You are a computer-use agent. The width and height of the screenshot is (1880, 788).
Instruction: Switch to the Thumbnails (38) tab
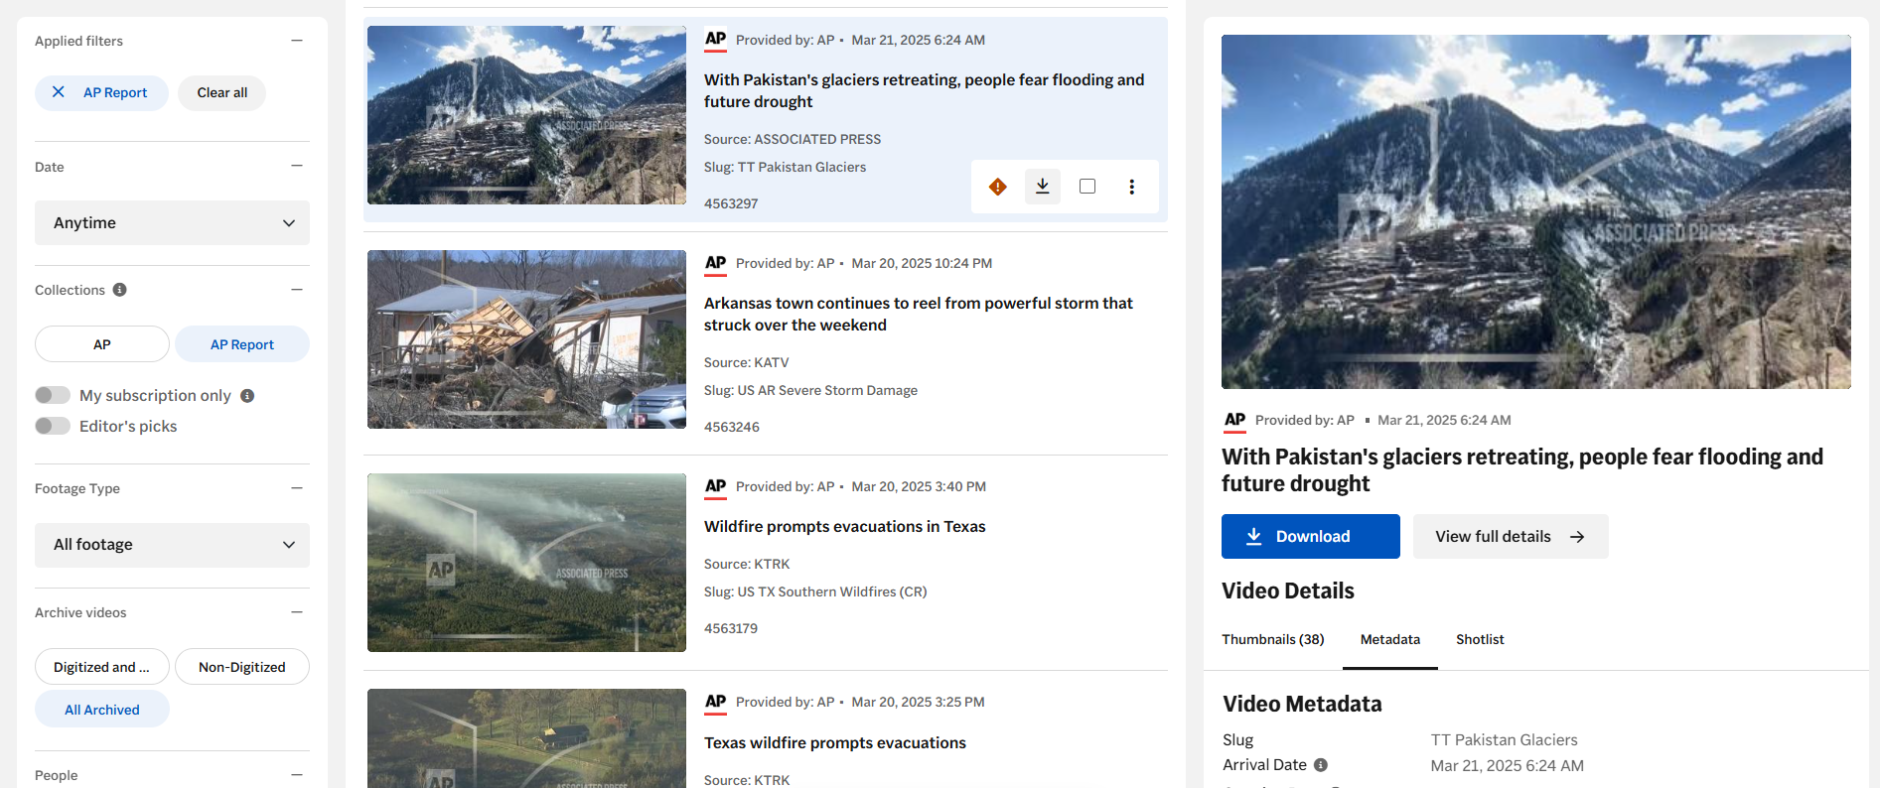click(1272, 640)
